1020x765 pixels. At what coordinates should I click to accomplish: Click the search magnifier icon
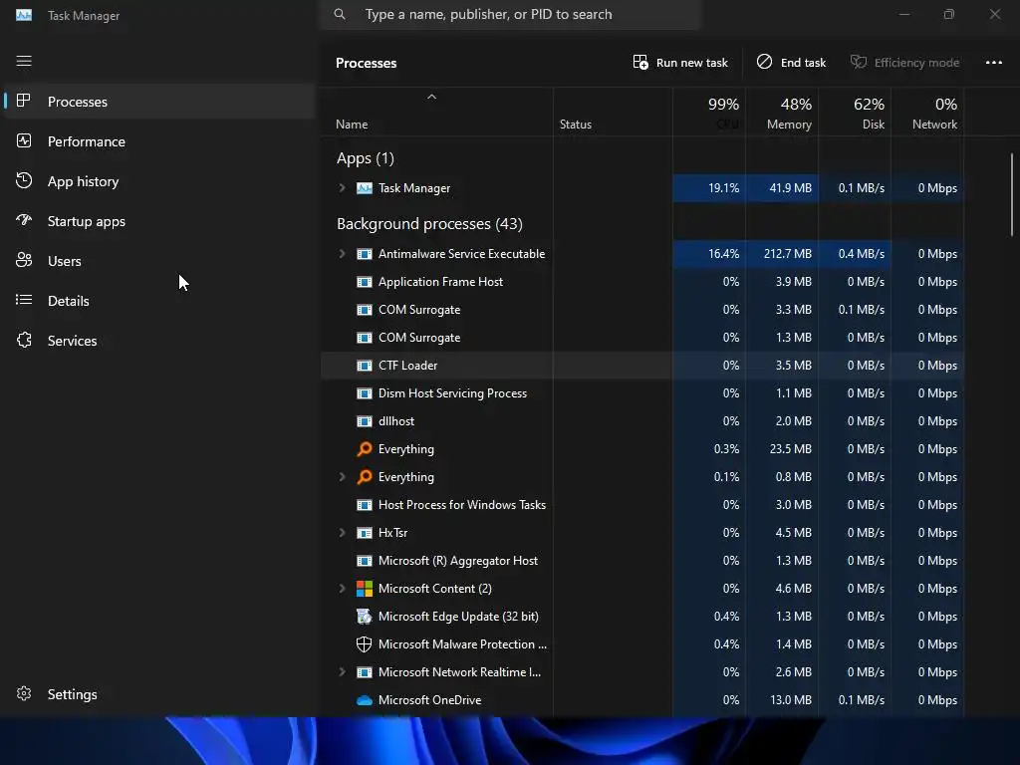(340, 14)
